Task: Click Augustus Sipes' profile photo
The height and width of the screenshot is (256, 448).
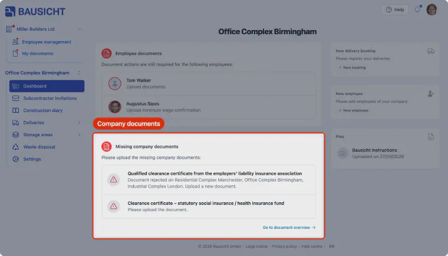Action: click(x=115, y=107)
